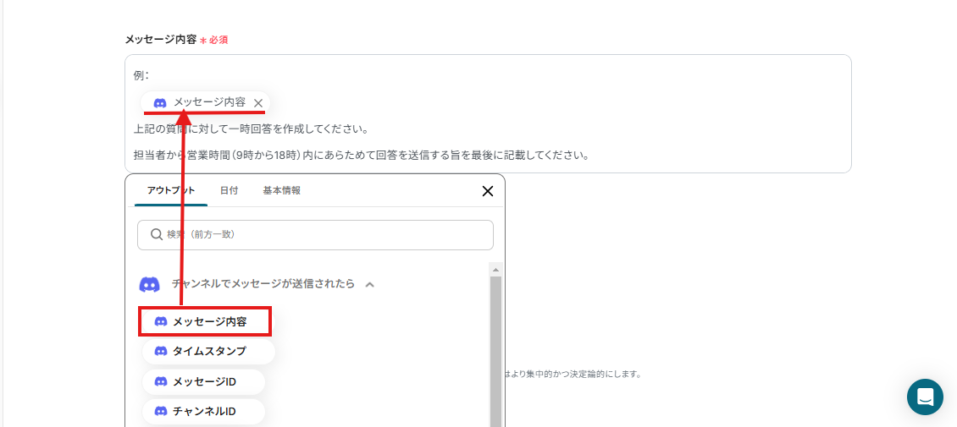Select the チャンネルID output item
Viewport: 957px width, 427px height.
pos(203,411)
